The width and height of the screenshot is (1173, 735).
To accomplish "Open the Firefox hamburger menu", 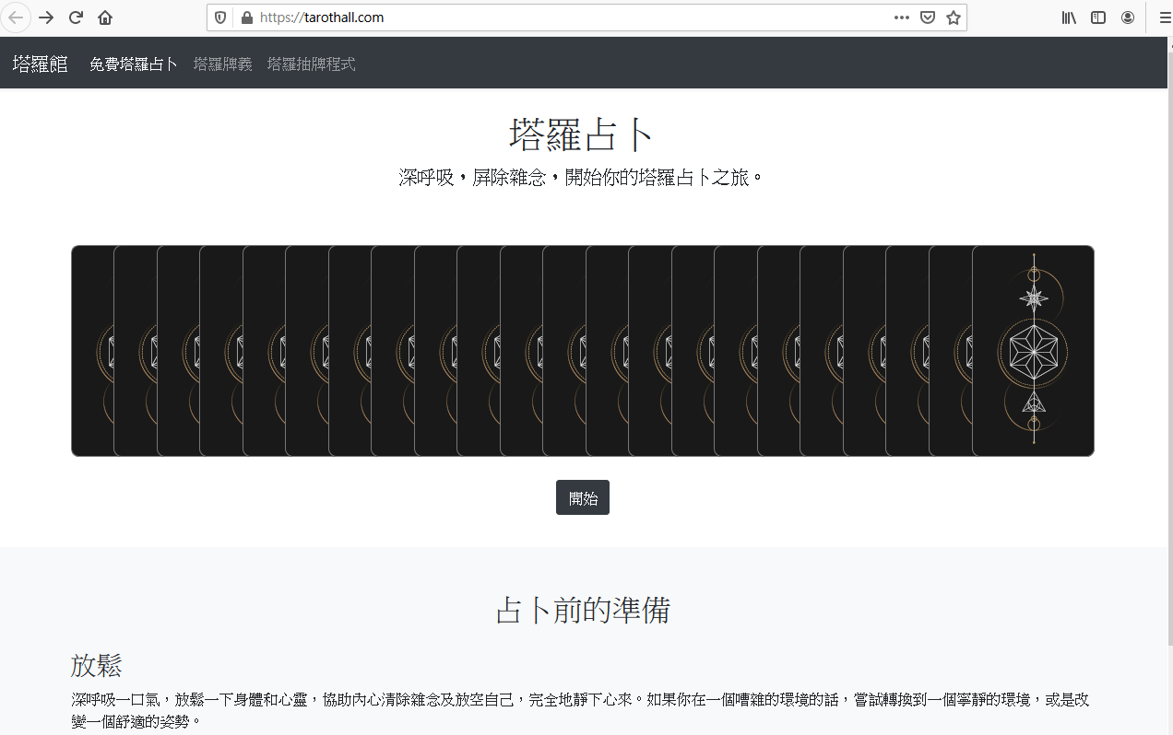I will (x=1164, y=17).
